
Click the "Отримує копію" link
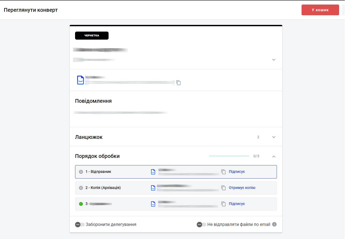[242, 188]
